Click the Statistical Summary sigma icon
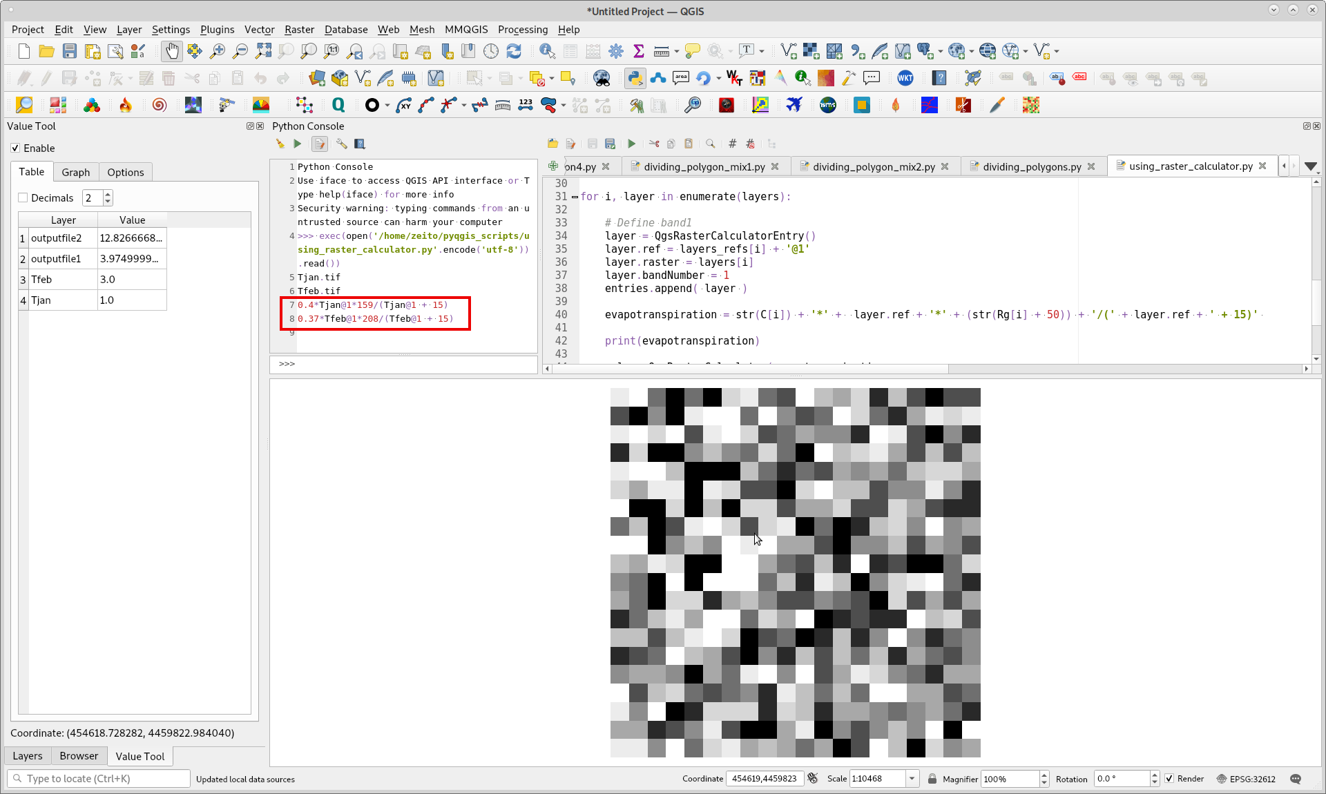Viewport: 1326px width, 794px height. (639, 51)
